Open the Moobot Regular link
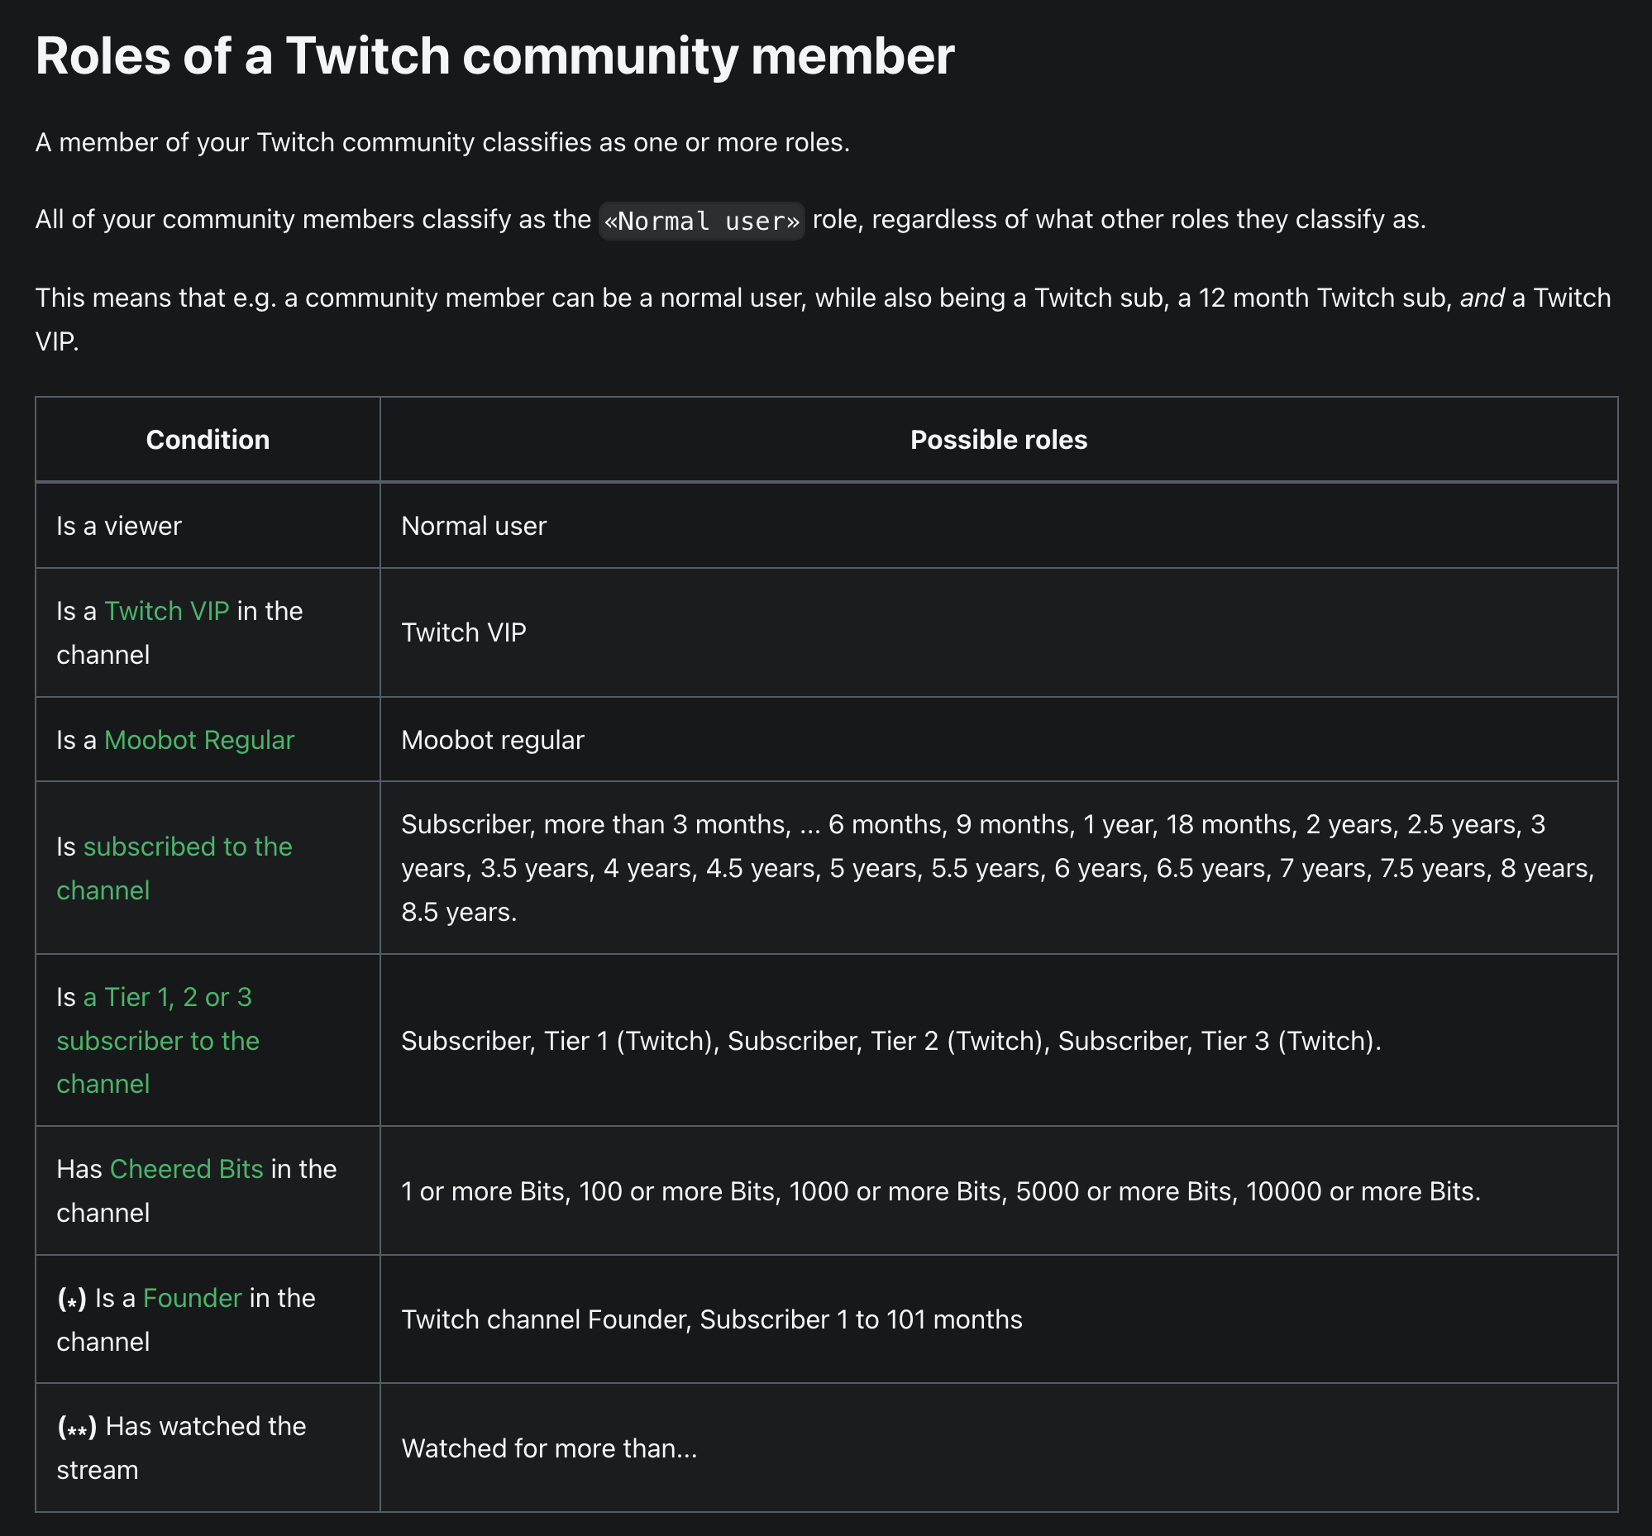This screenshot has width=1652, height=1536. [x=198, y=739]
